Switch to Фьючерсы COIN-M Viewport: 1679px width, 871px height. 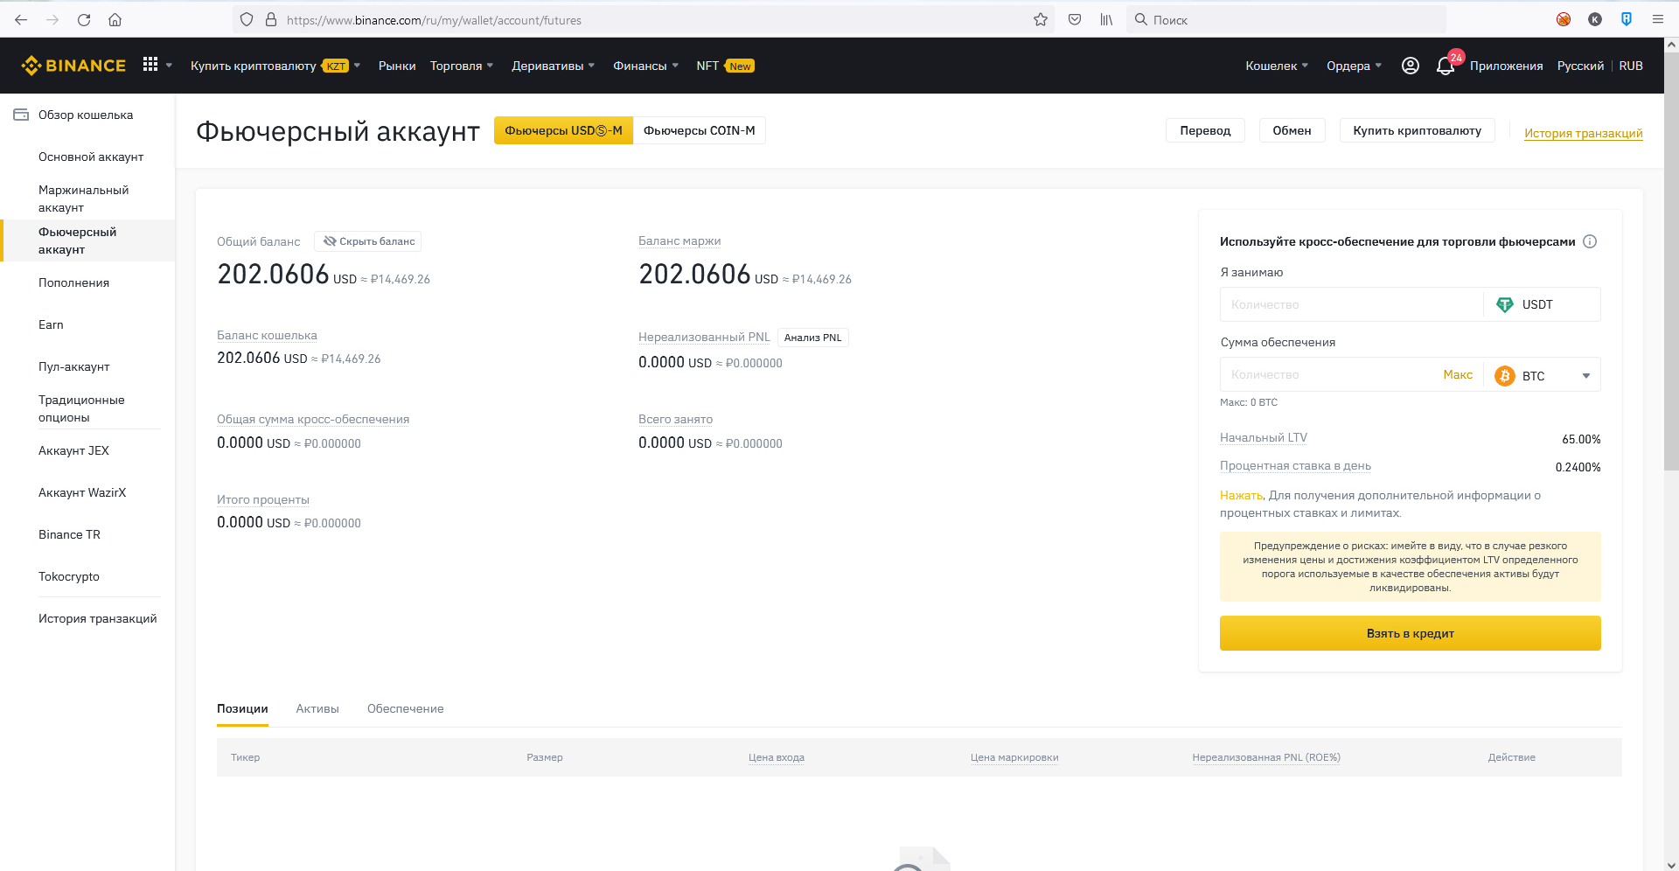tap(699, 130)
